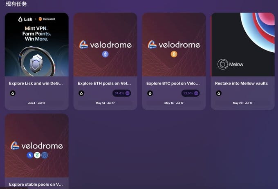278x189 pixels.
Task: Open Explore stable pools task title
Action: (36, 185)
